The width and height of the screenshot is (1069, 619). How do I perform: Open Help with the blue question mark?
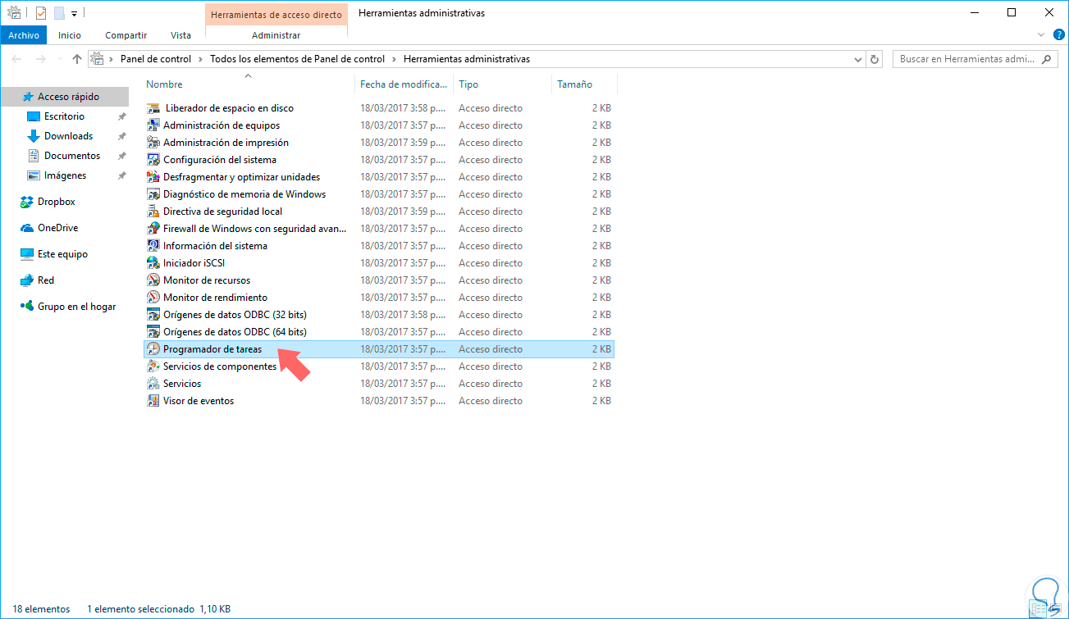[1058, 34]
